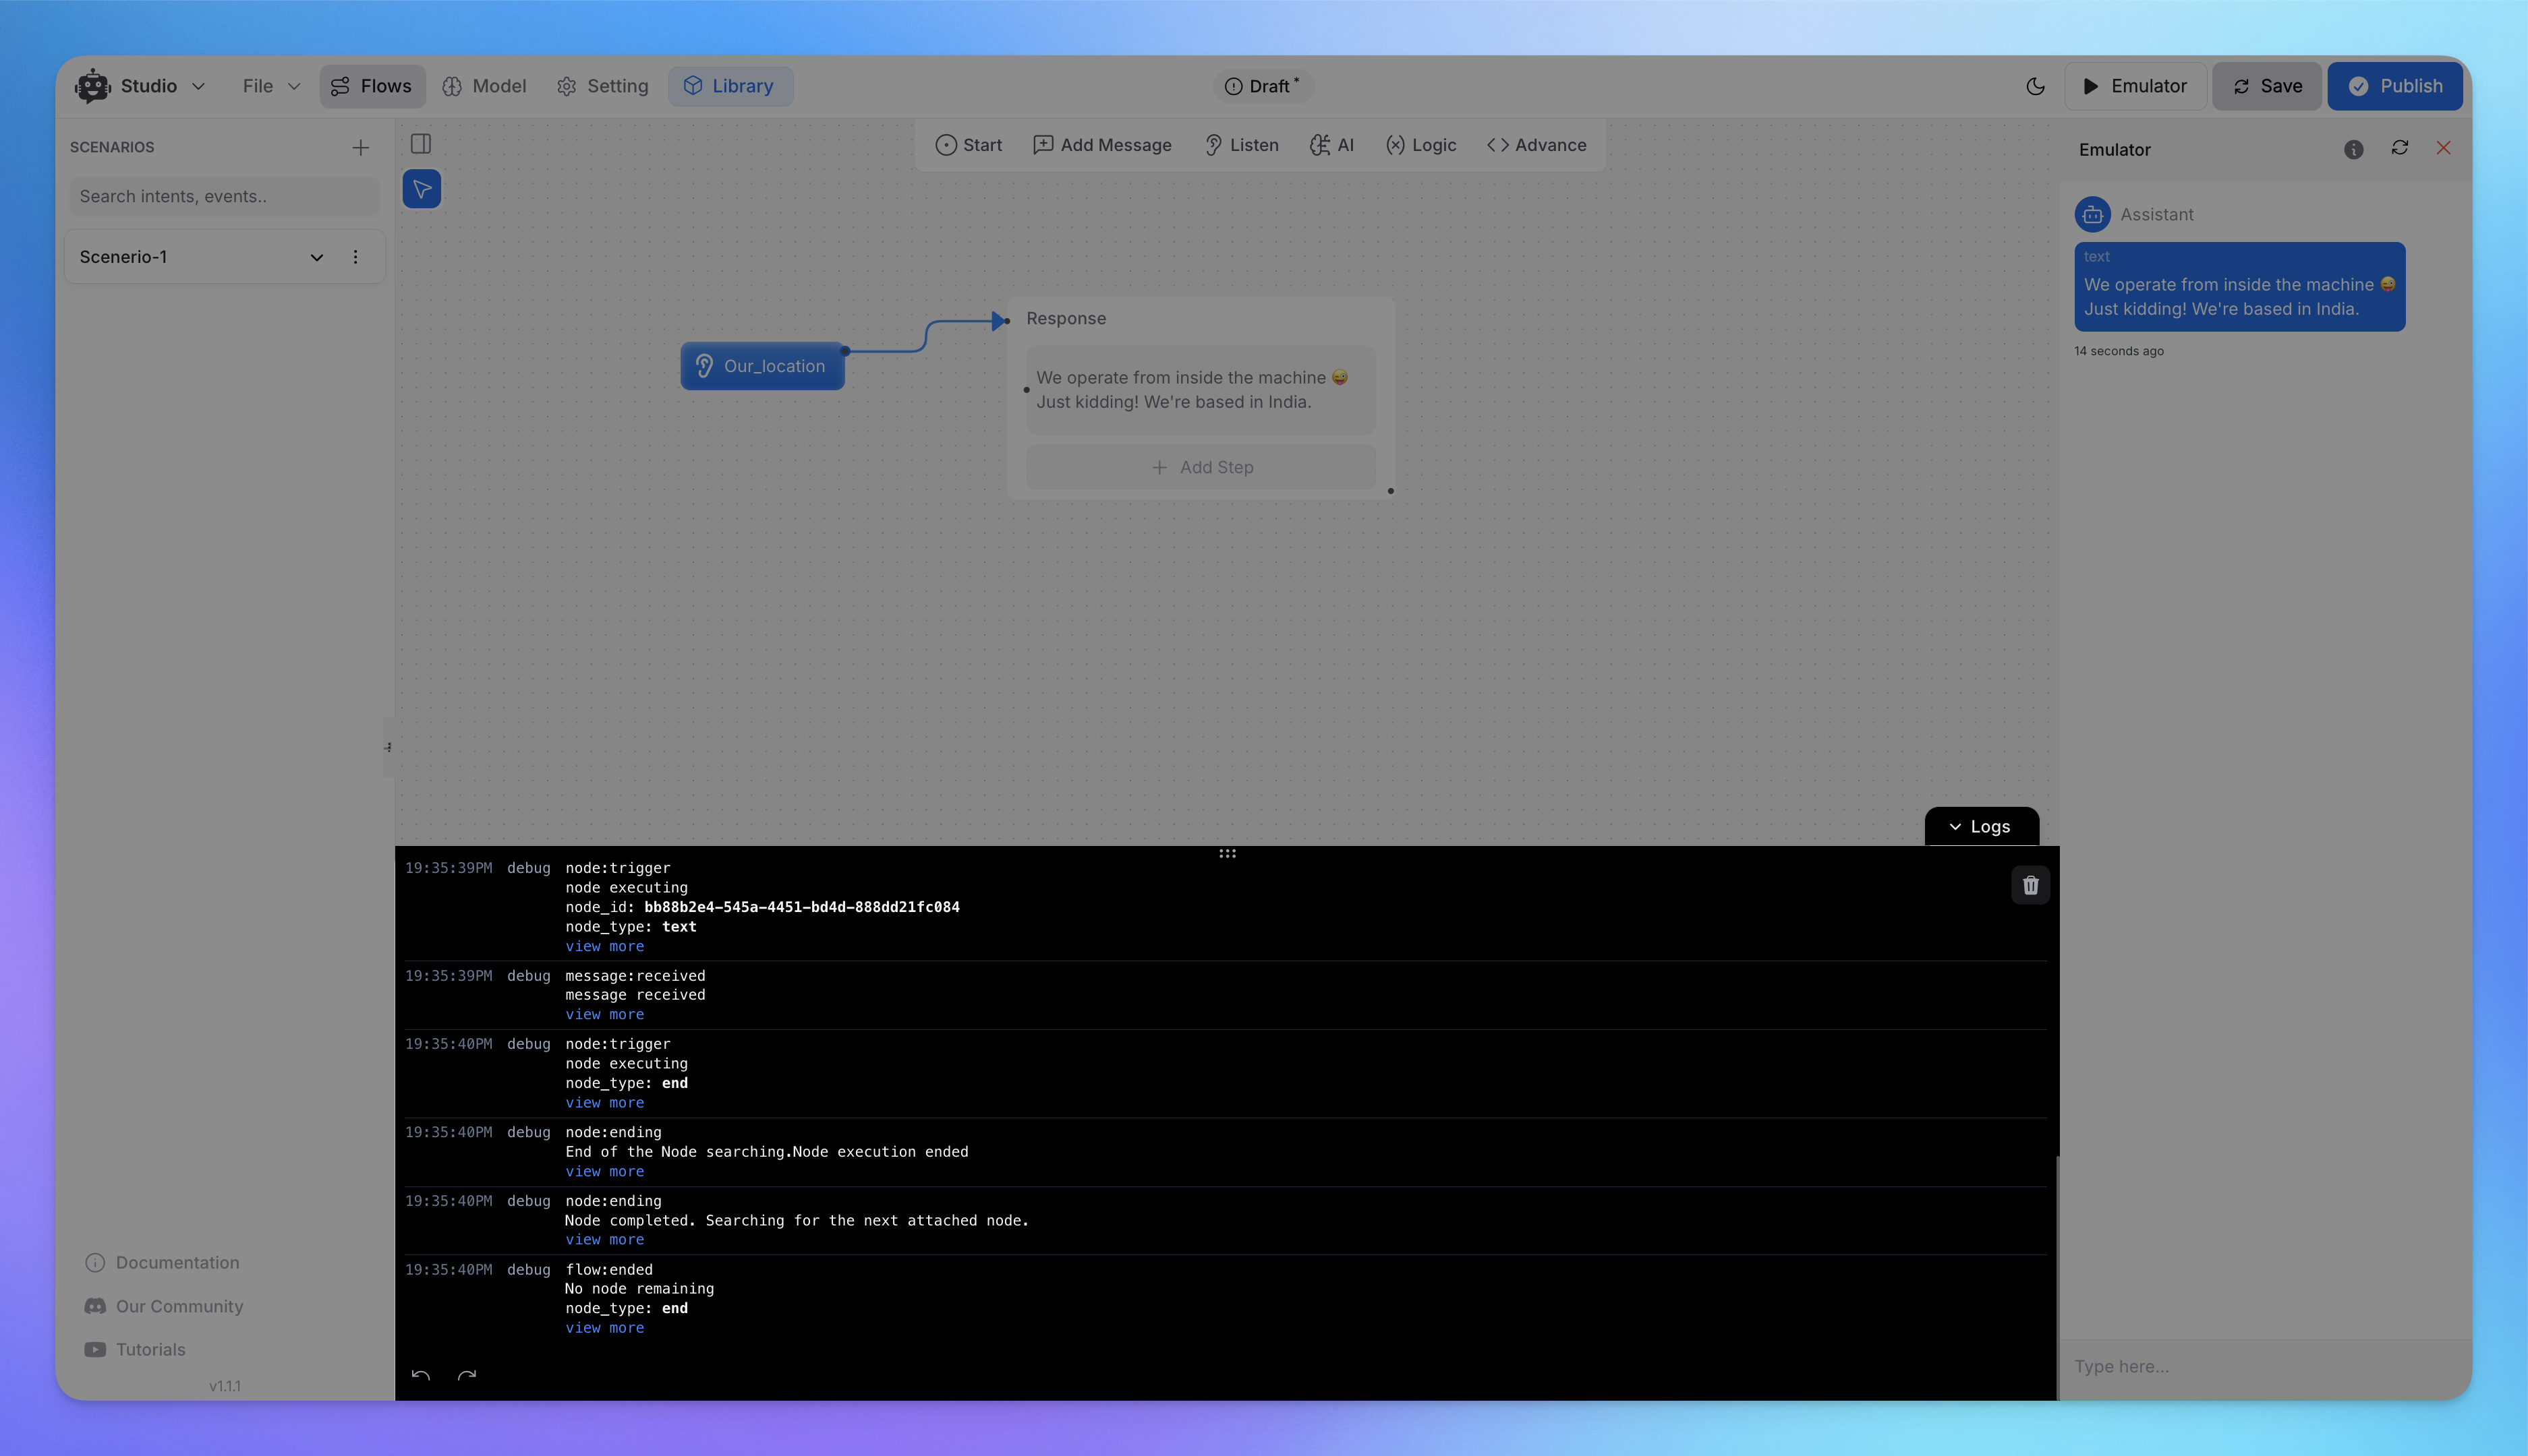This screenshot has height=1456, width=2528.
Task: Open Documentation link in sidebar
Action: click(x=163, y=1262)
